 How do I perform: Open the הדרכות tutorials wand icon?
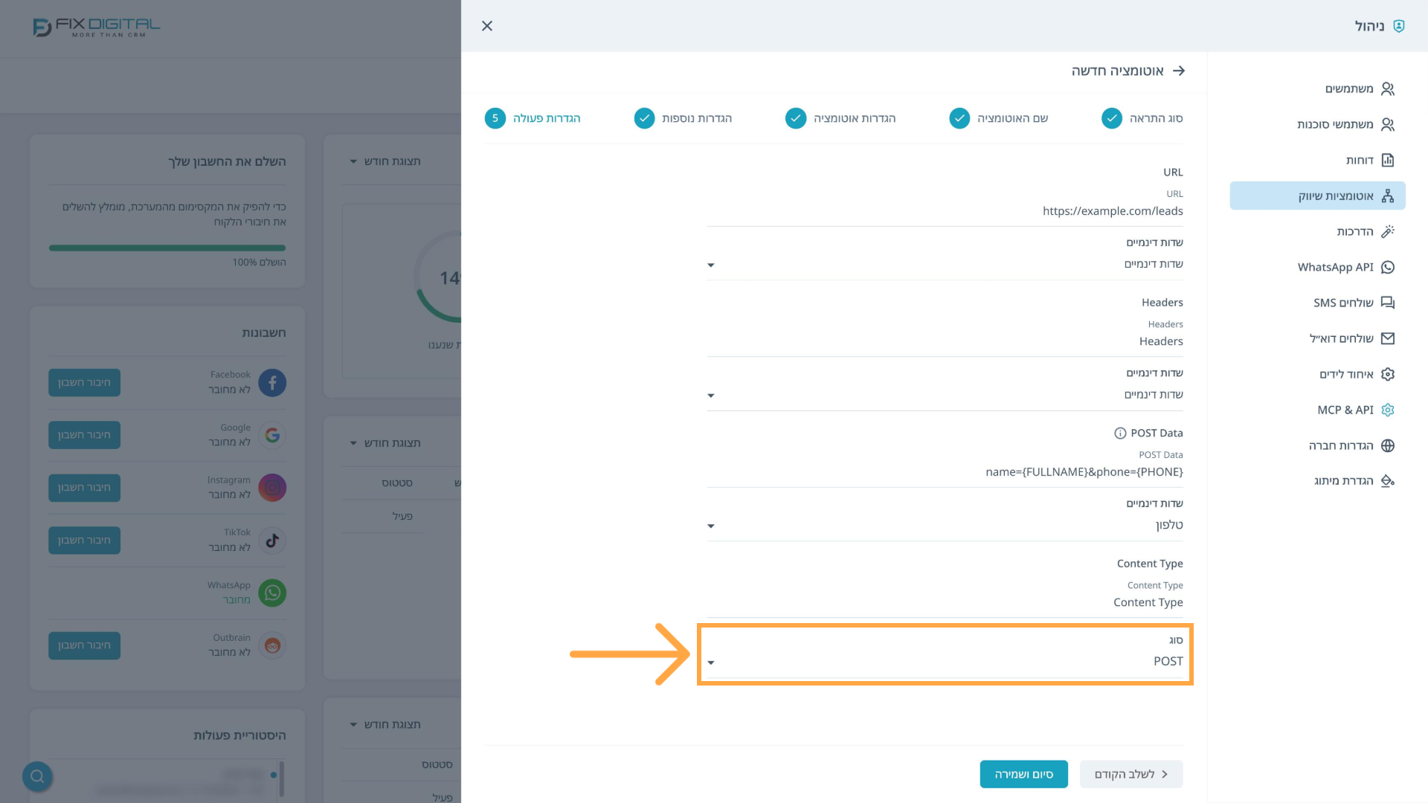coord(1388,231)
